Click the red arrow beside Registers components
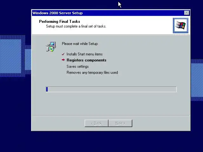The height and width of the screenshot is (152, 203). point(63,60)
